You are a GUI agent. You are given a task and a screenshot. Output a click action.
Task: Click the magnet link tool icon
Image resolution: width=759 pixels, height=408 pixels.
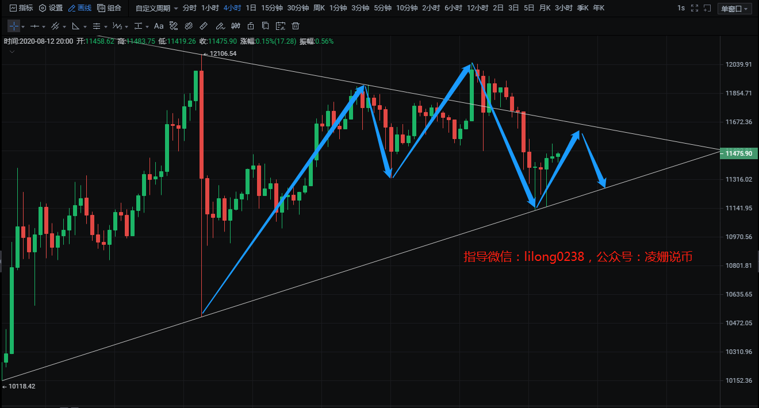click(188, 26)
